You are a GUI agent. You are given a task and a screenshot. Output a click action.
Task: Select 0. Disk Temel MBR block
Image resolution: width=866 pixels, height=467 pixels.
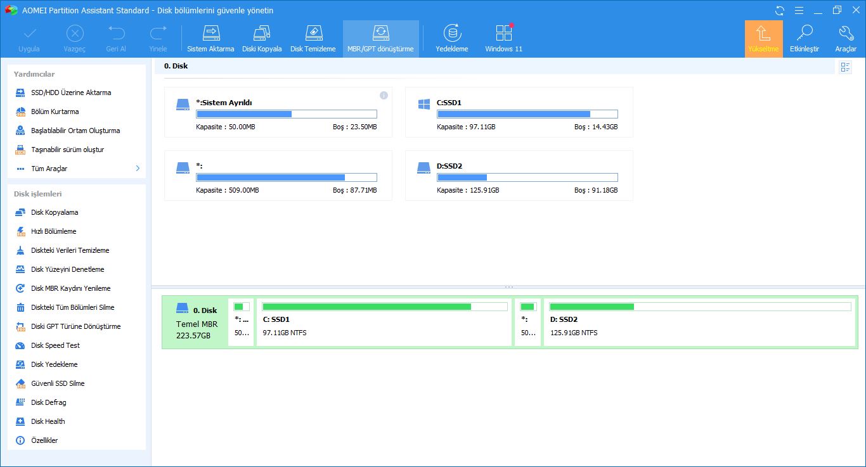[x=195, y=323]
